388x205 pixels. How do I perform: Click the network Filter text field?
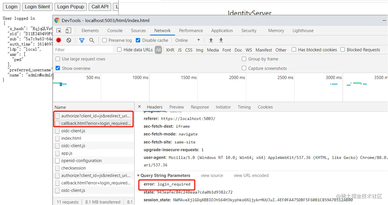(x=83, y=50)
